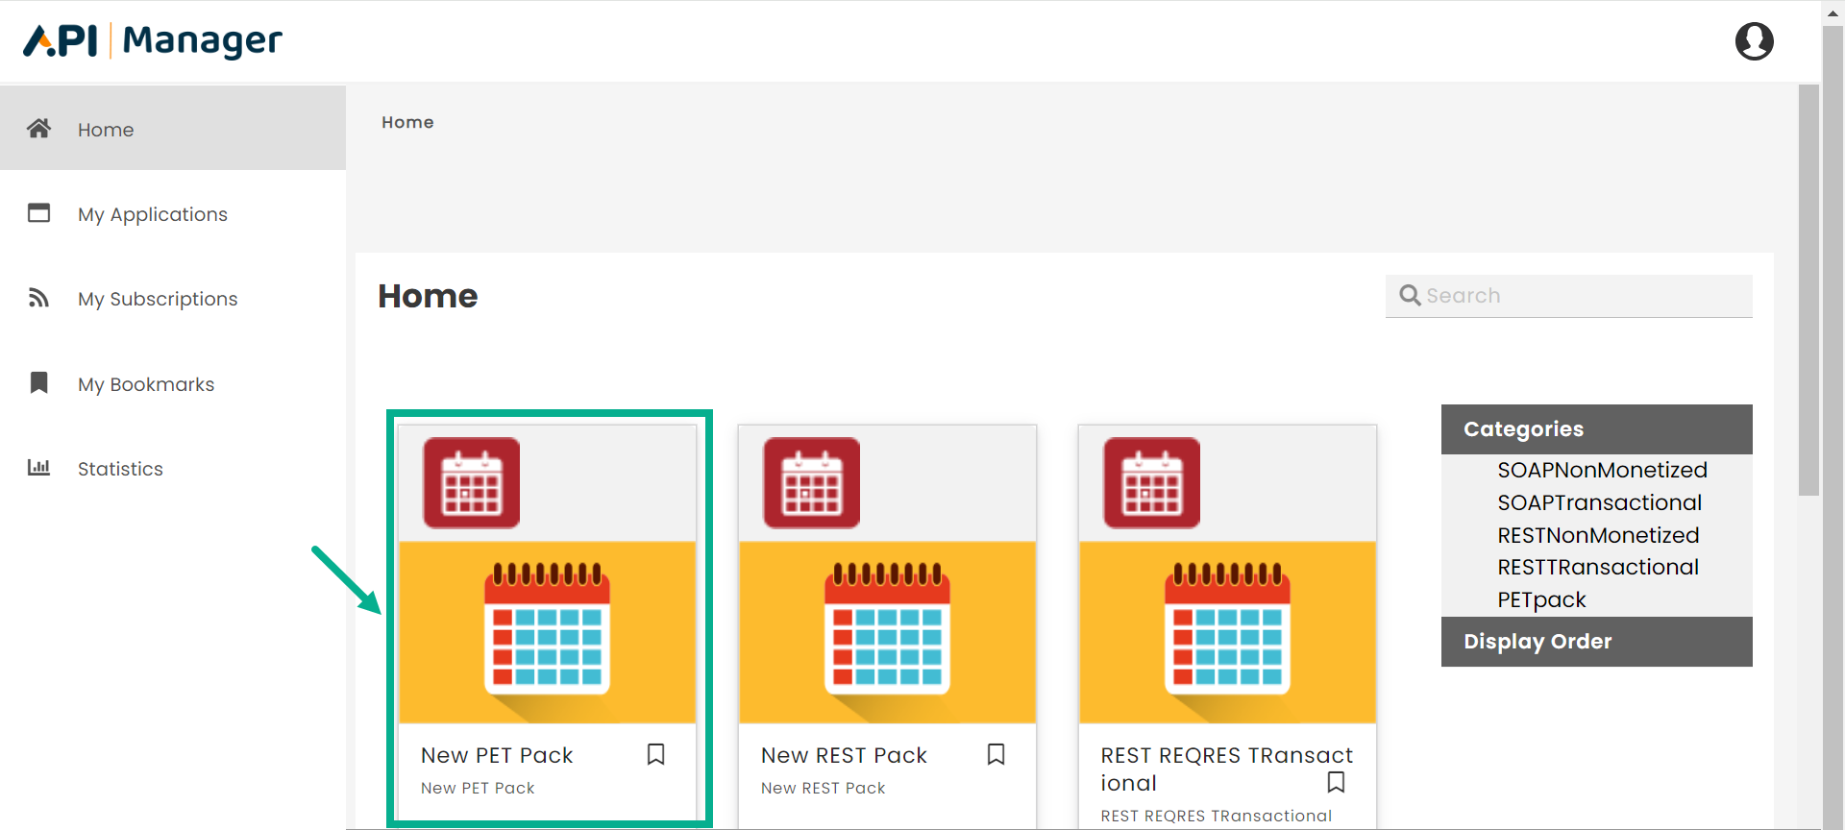Click the search magnifier icon
This screenshot has width=1845, height=830.
coord(1410,295)
